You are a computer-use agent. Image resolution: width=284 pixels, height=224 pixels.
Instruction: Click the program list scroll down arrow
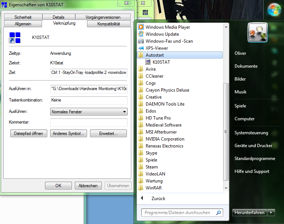click(226, 188)
